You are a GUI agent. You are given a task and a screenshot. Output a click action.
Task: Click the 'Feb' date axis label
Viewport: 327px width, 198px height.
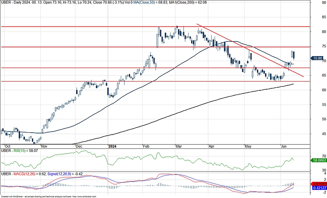pos(146,146)
